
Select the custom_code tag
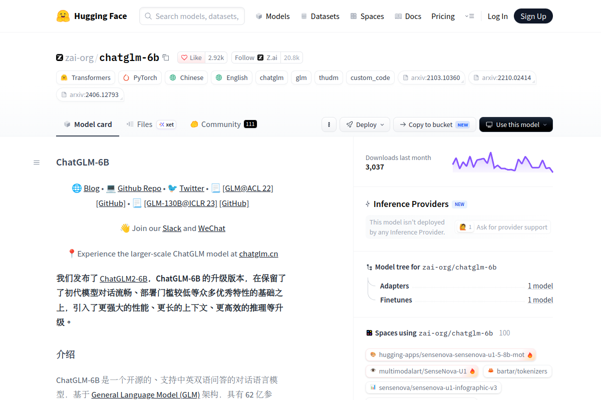tap(370, 77)
